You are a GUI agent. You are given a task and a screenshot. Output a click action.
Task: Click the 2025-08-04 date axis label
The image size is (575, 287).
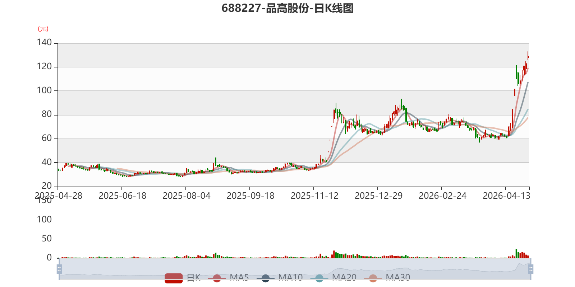tap(187, 196)
